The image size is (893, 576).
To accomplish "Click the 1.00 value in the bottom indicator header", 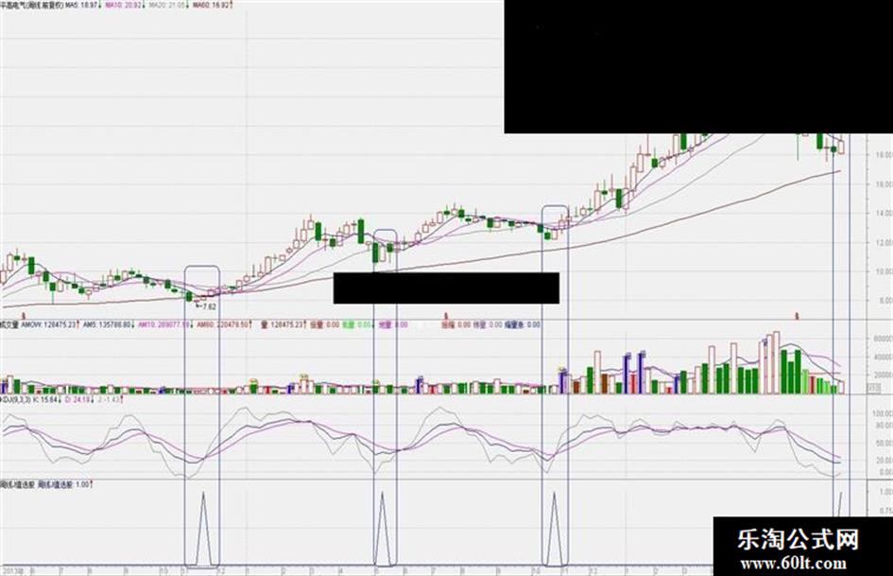I will click(x=82, y=484).
